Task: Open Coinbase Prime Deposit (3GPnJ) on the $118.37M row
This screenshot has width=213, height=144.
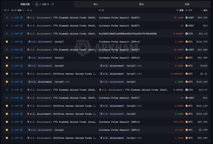Action: click(119, 42)
